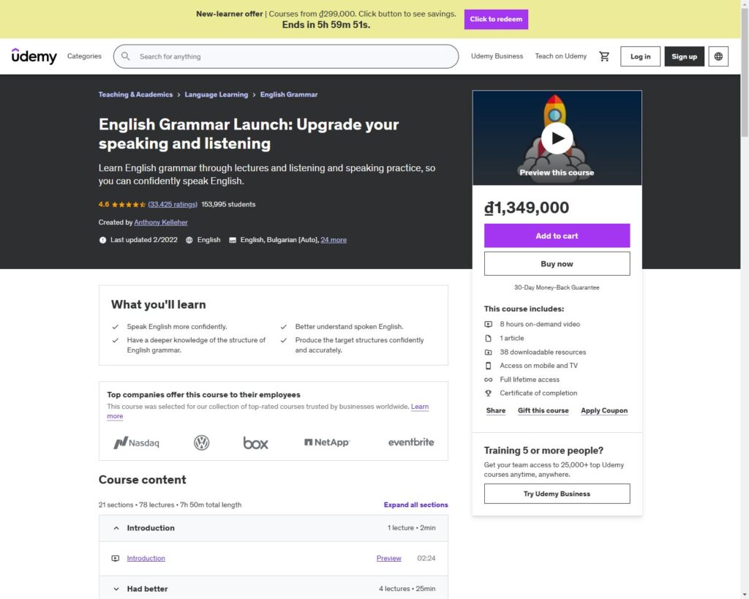
Task: Open the shopping cart icon
Action: [x=604, y=56]
